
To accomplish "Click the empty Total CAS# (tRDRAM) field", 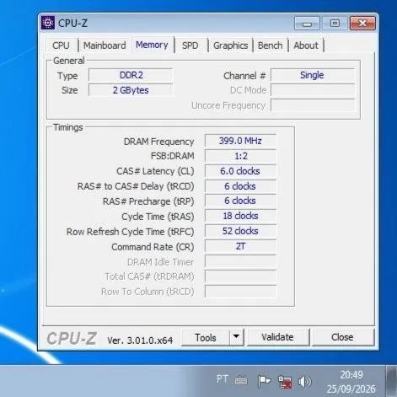I will [x=240, y=276].
